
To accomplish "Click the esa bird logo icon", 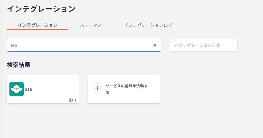I will click(17, 89).
